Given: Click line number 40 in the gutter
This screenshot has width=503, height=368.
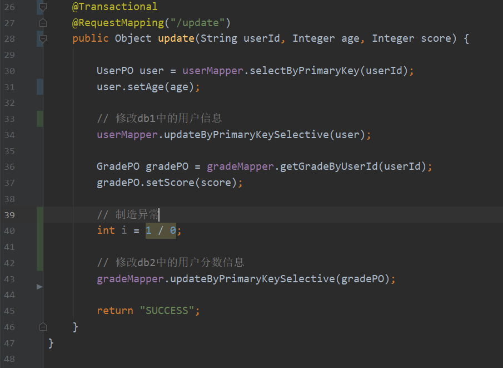Looking at the screenshot, I should pyautogui.click(x=9, y=231).
